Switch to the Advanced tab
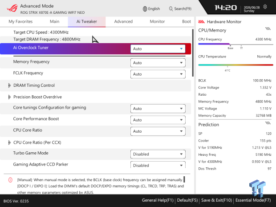Viewport: 276px width, 207px height. 123,21
